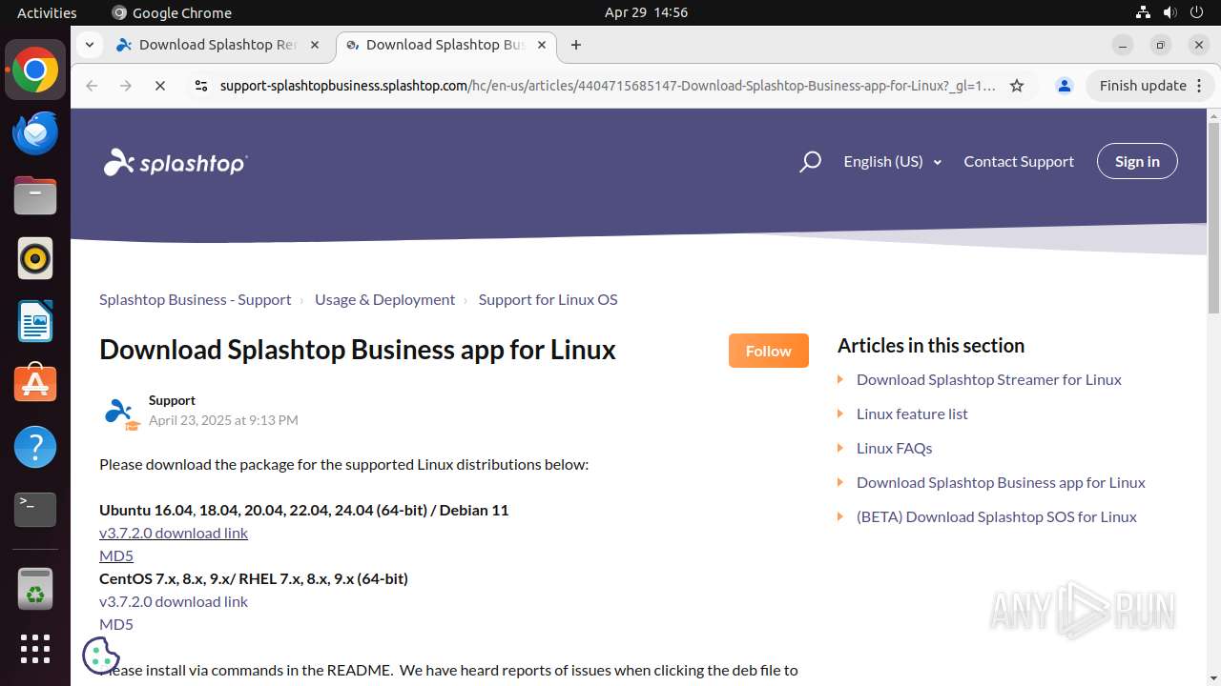1221x686 pixels.
Task: Close the Download Splashtop Business tab
Action: (x=542, y=45)
